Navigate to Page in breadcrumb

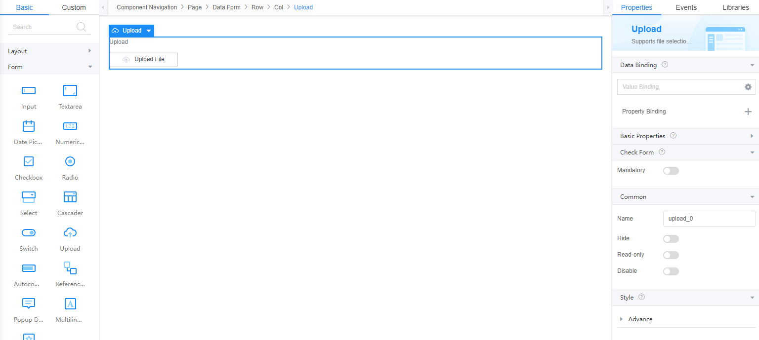pos(195,7)
